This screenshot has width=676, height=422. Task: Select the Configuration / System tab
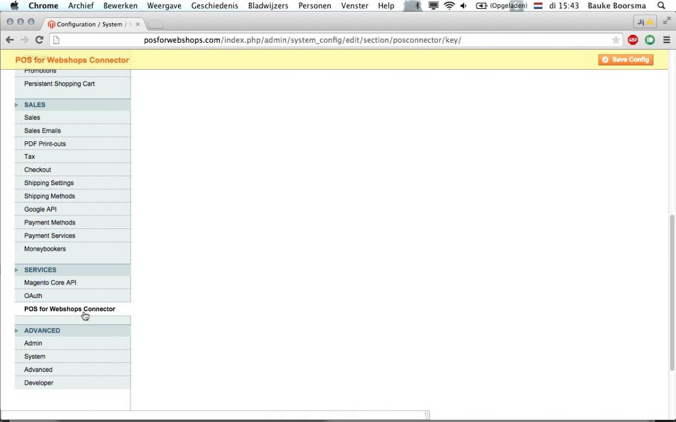[94, 24]
